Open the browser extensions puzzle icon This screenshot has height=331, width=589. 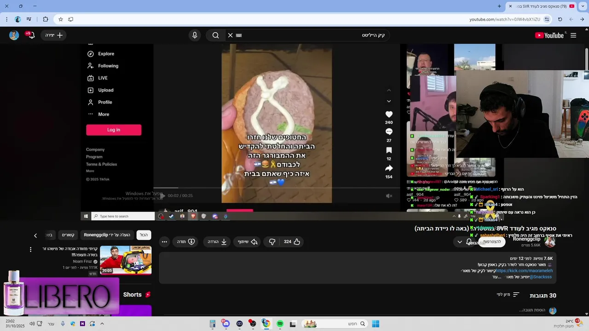(45, 19)
